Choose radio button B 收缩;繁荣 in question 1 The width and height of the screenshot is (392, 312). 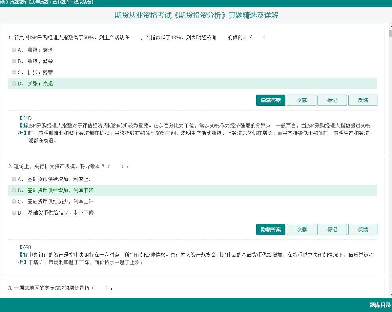14,61
